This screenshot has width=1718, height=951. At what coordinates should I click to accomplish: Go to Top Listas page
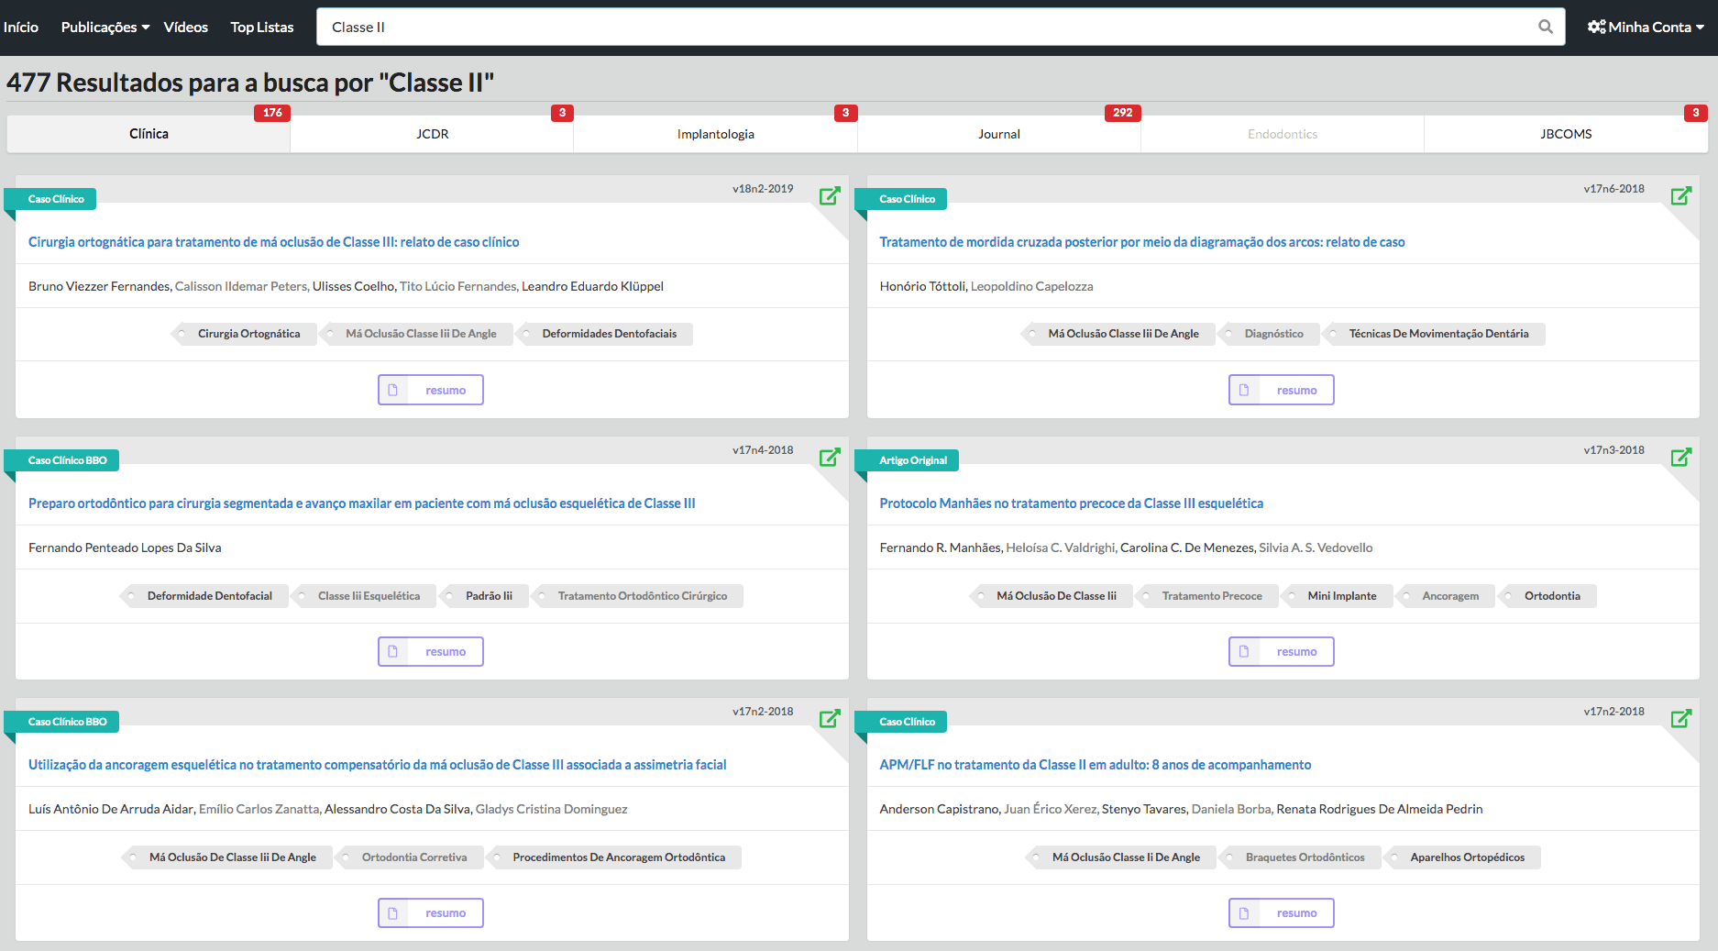click(x=261, y=27)
